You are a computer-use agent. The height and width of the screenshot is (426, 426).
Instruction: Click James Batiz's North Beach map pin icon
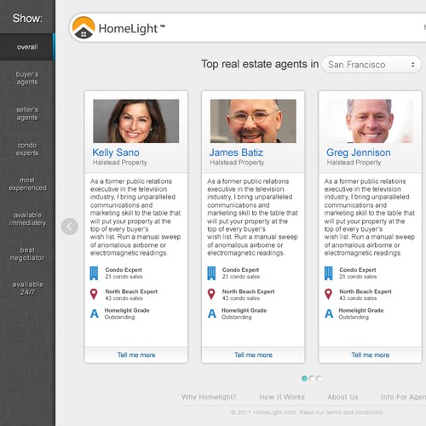(x=211, y=294)
